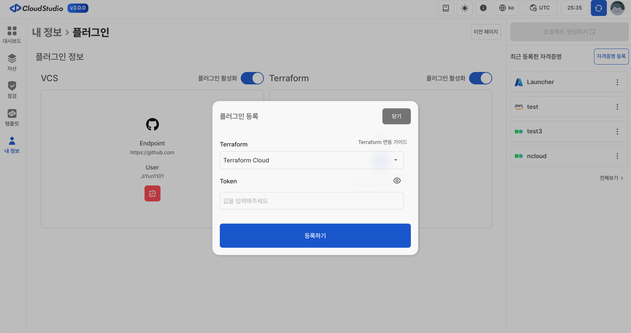Close the dialog with 닫기 button
The width and height of the screenshot is (631, 333).
click(396, 116)
